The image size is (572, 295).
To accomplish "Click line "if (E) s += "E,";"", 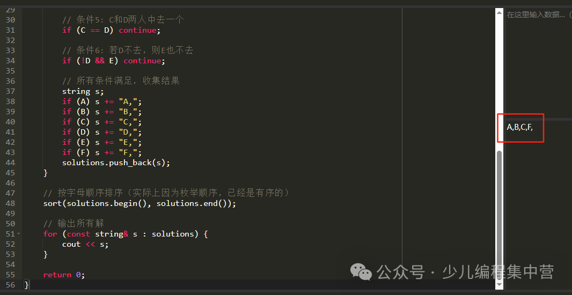I will coord(102,142).
